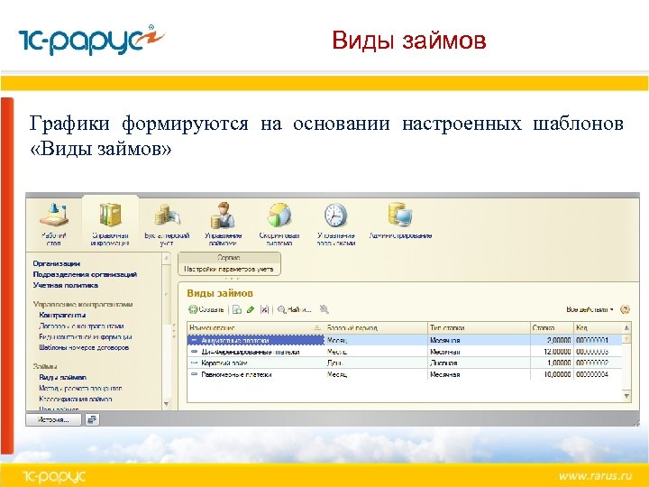
Task: Open the Подразделения организаций link
Action: click(85, 274)
